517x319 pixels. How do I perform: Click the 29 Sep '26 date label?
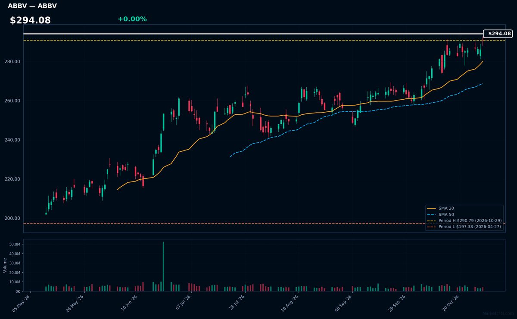click(397, 304)
